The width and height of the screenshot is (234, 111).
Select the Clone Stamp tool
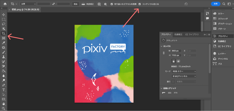[3, 57]
